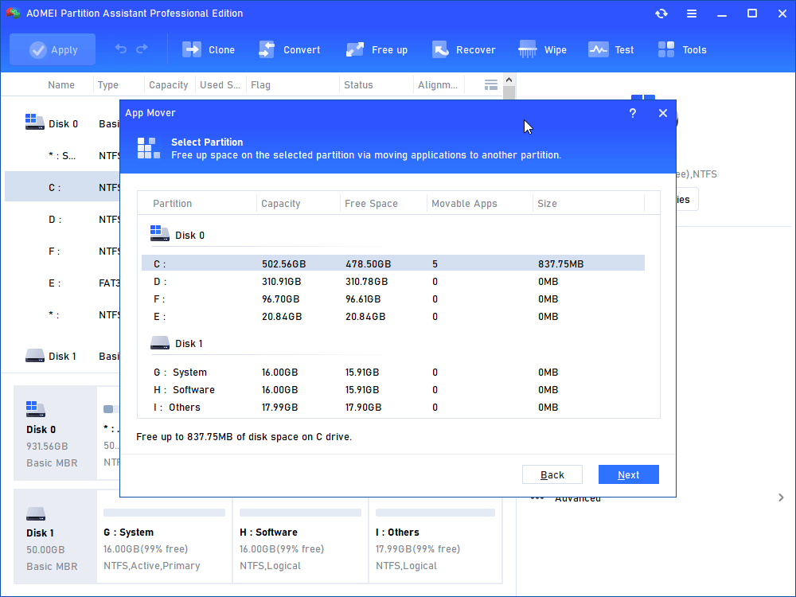Click the scroll up arrow of partition list
This screenshot has height=597, width=796.
(x=509, y=80)
